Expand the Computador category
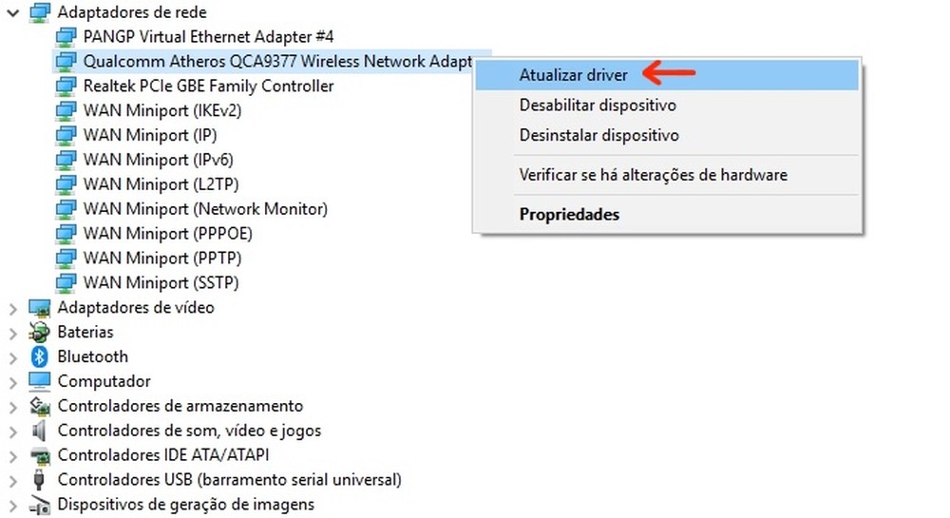 [12, 381]
